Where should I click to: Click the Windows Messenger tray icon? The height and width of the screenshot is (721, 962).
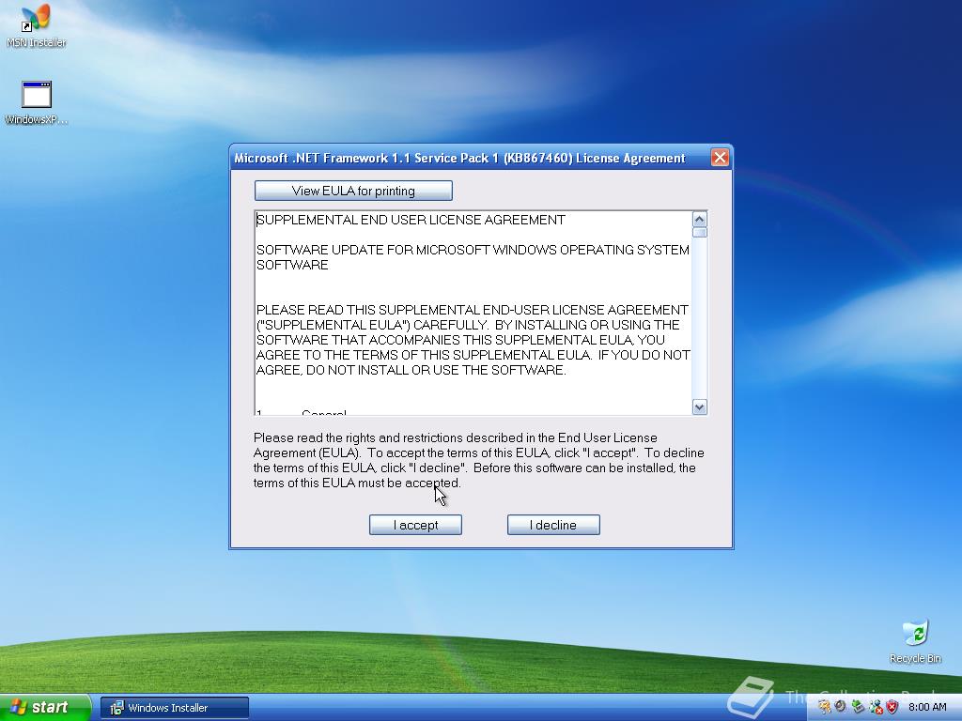876,707
